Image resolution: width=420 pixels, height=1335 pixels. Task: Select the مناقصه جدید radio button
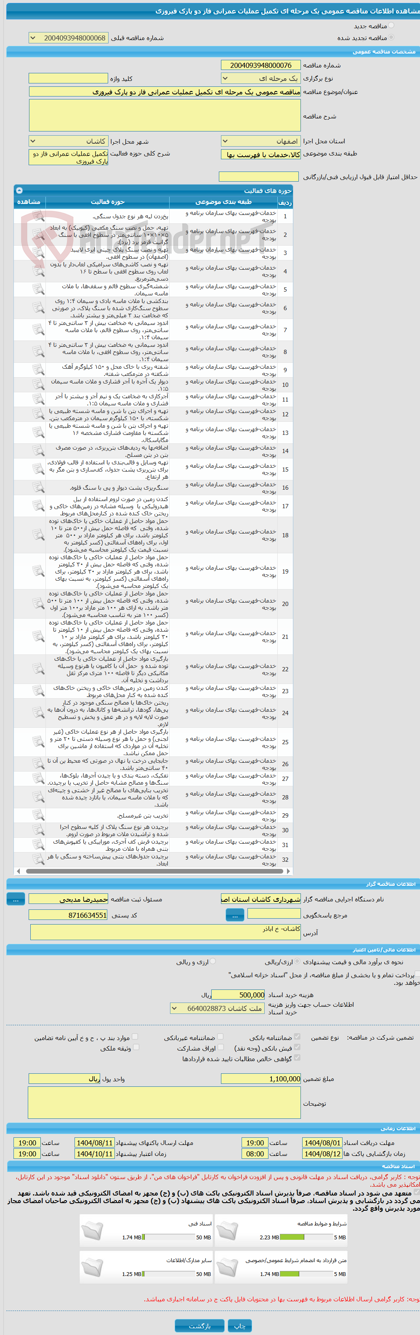click(391, 25)
